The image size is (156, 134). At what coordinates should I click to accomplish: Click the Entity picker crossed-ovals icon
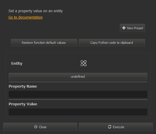[x=84, y=63]
